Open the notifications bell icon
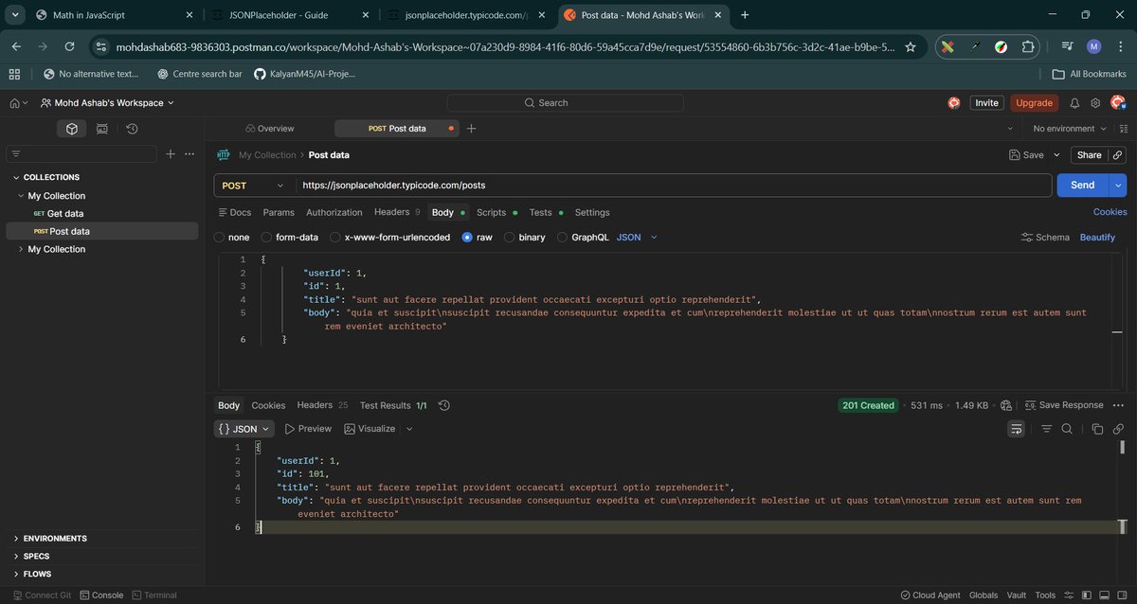This screenshot has width=1137, height=604. (1074, 103)
